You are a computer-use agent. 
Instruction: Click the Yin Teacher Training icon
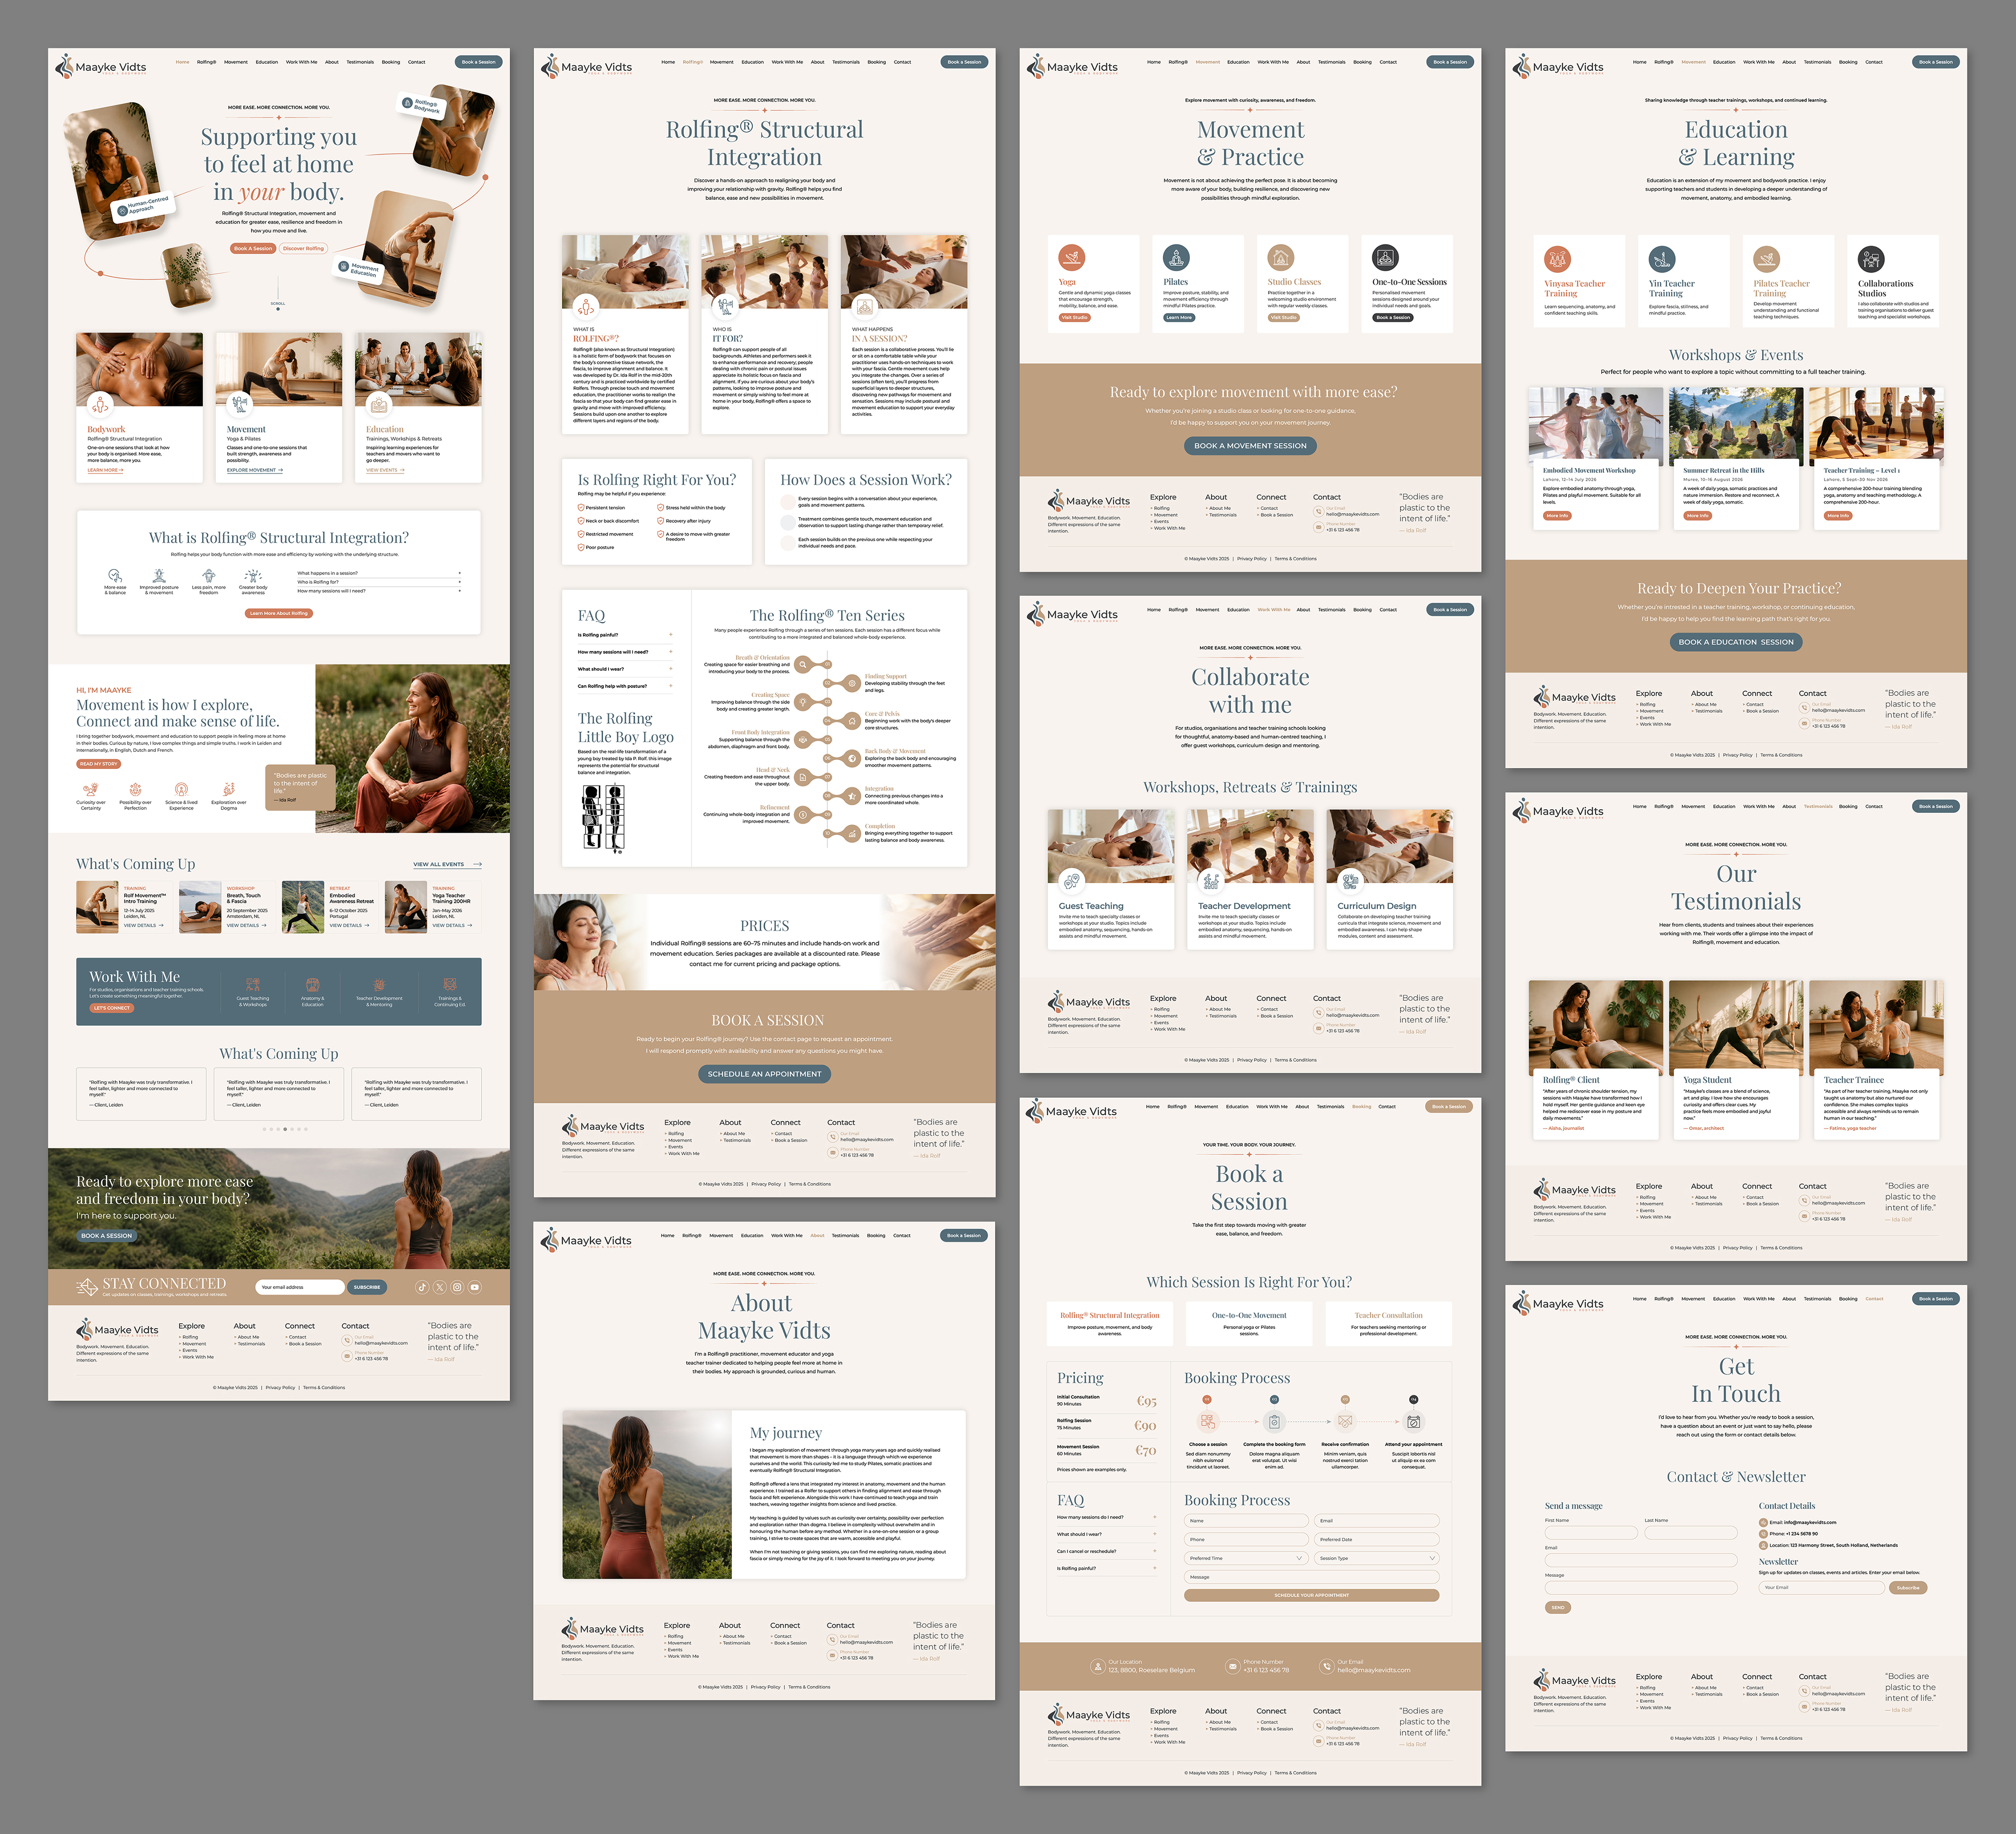[1662, 259]
